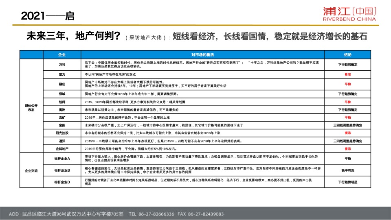Viewport: 391px width, 220px height.
Task: Select 金科地产's view 房价是稳中略升
Action: (x=131, y=149)
